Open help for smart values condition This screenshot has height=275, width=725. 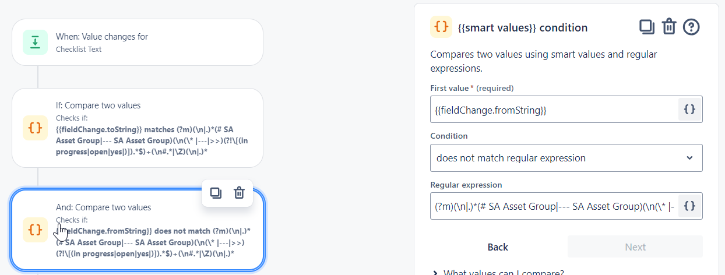[x=691, y=27]
